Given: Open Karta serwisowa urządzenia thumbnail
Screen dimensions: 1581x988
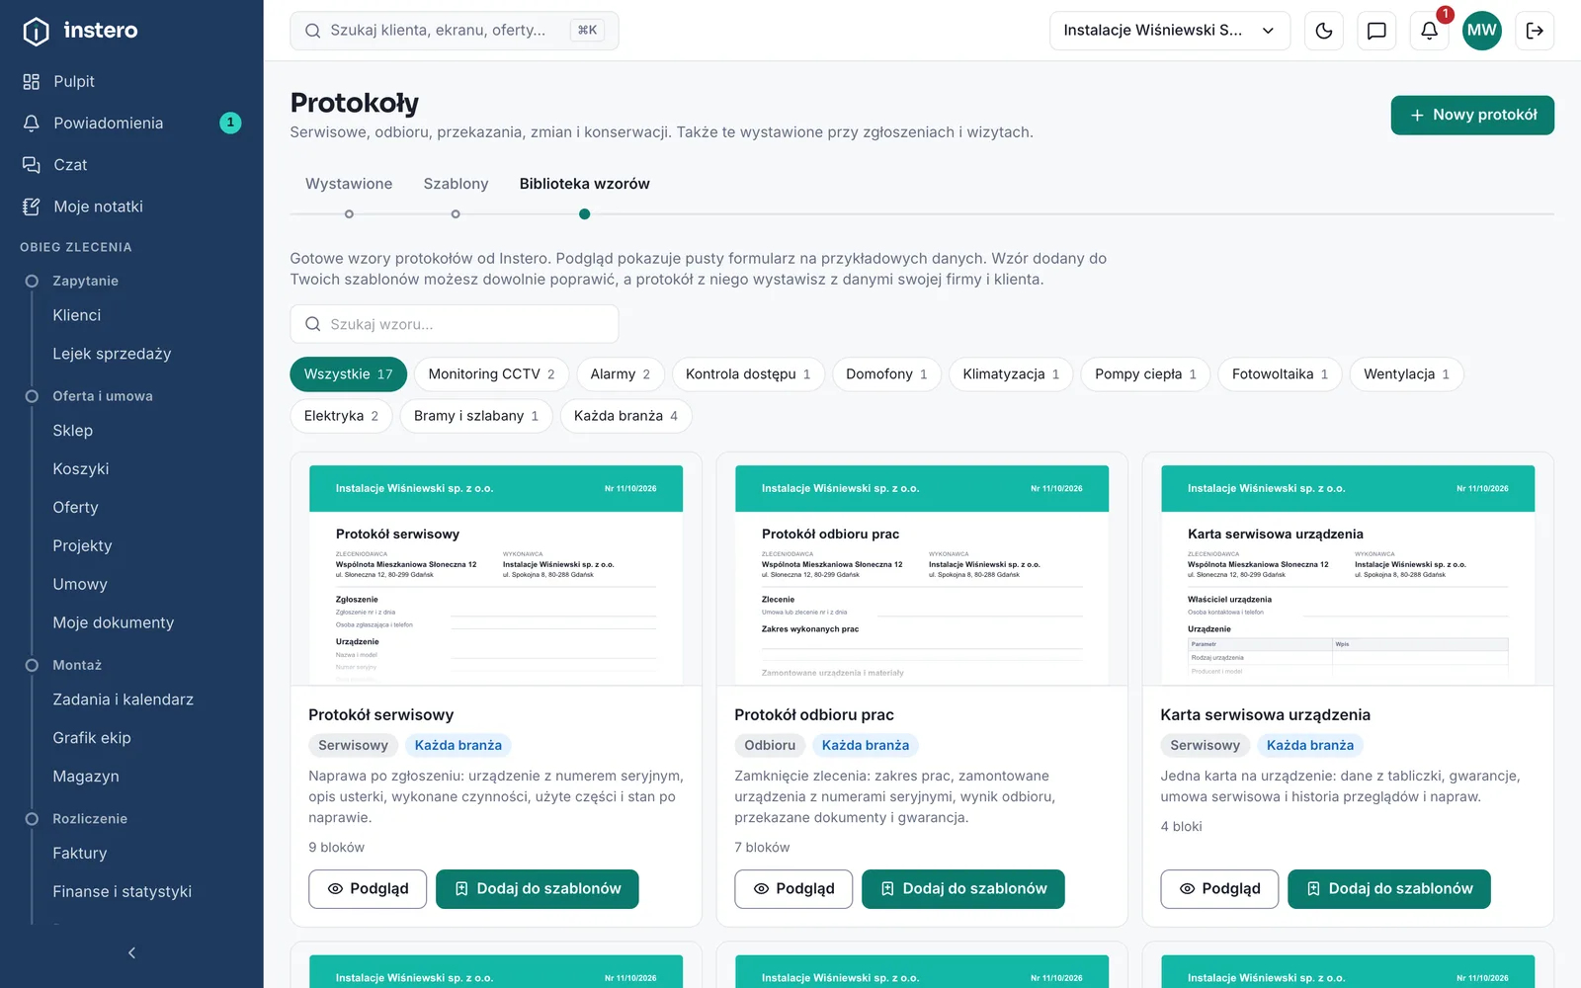Looking at the screenshot, I should coord(1348,575).
